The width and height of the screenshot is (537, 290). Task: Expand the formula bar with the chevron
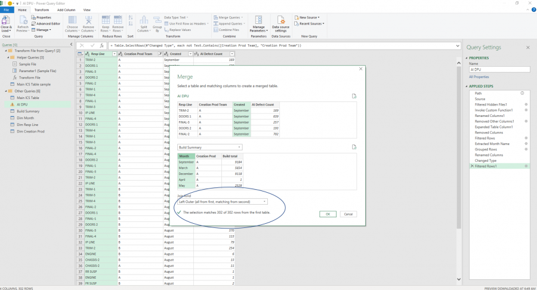458,45
